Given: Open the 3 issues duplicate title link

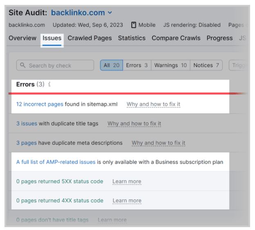Looking at the screenshot, I should [27, 124].
